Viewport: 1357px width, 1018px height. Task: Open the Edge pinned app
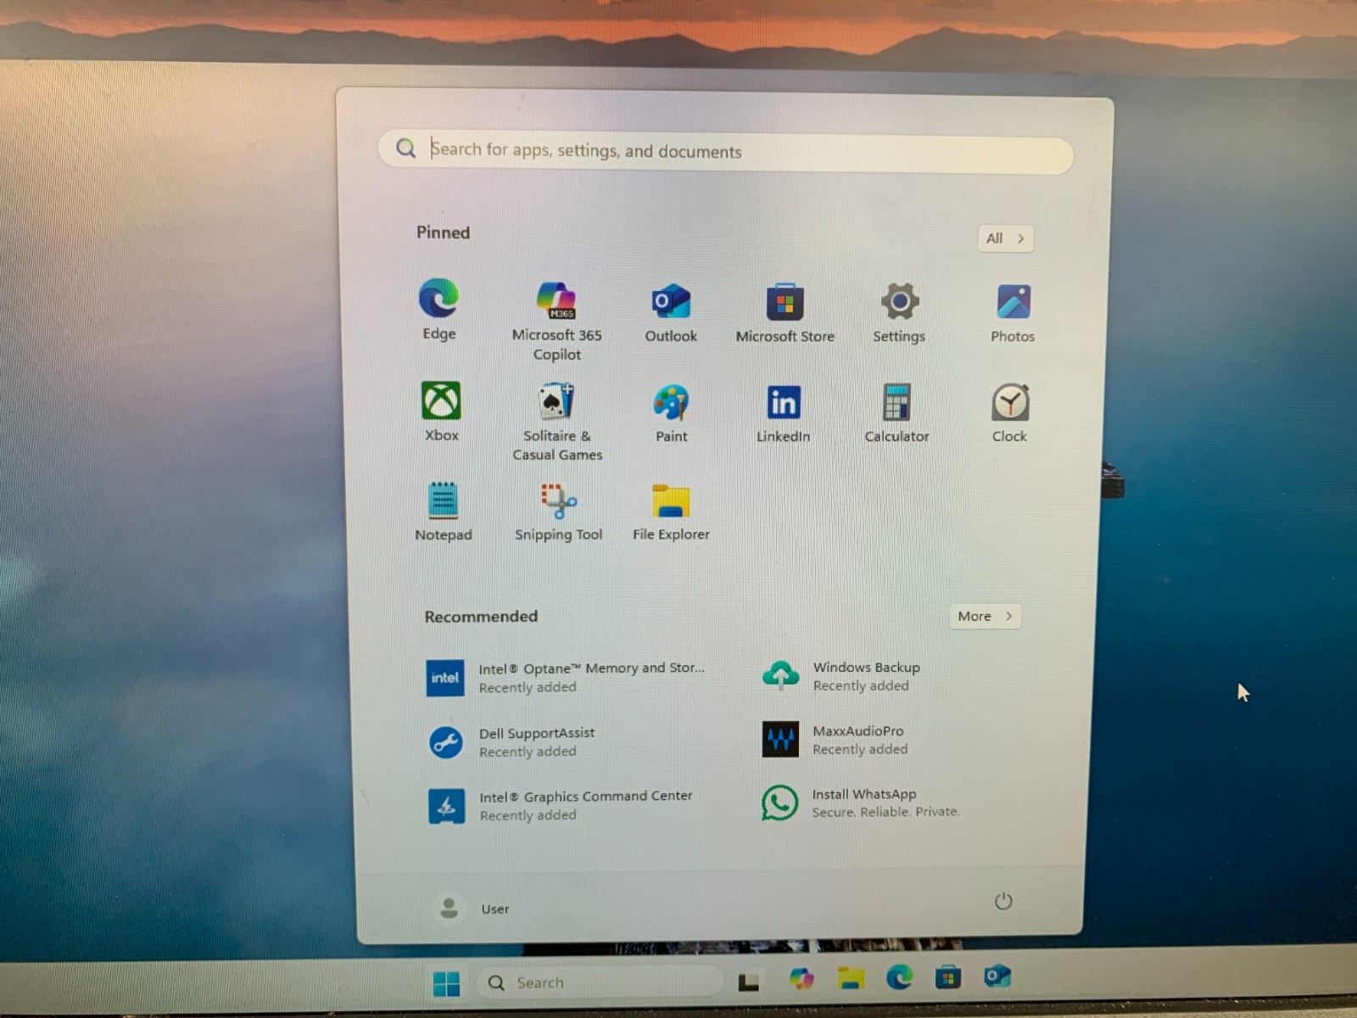coord(439,310)
